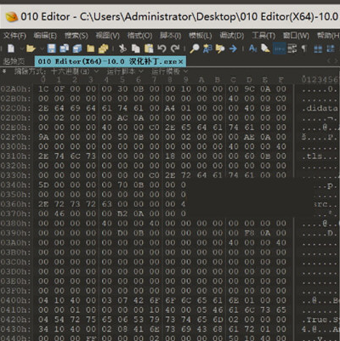Open the 模板(L) menu
This screenshot has height=341, width=340.
201,36
